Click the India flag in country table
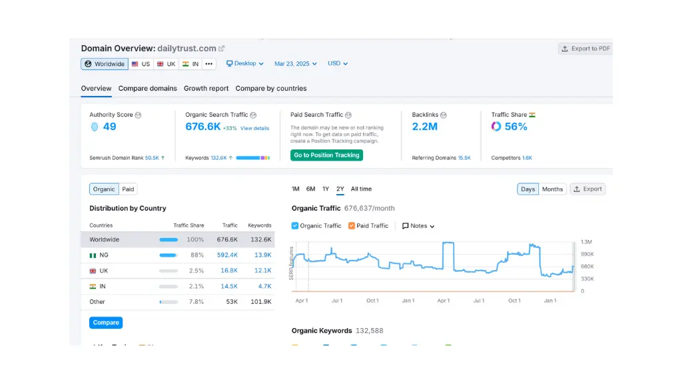Screen dimensions: 682x384 point(93,287)
